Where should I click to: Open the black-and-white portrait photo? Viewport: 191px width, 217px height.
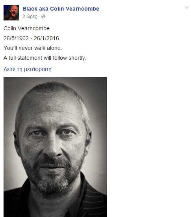(55, 147)
